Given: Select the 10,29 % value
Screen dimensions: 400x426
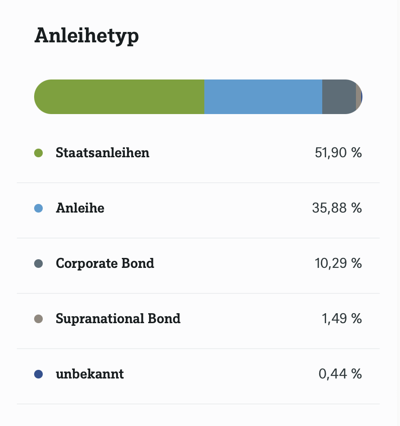Looking at the screenshot, I should (338, 264).
